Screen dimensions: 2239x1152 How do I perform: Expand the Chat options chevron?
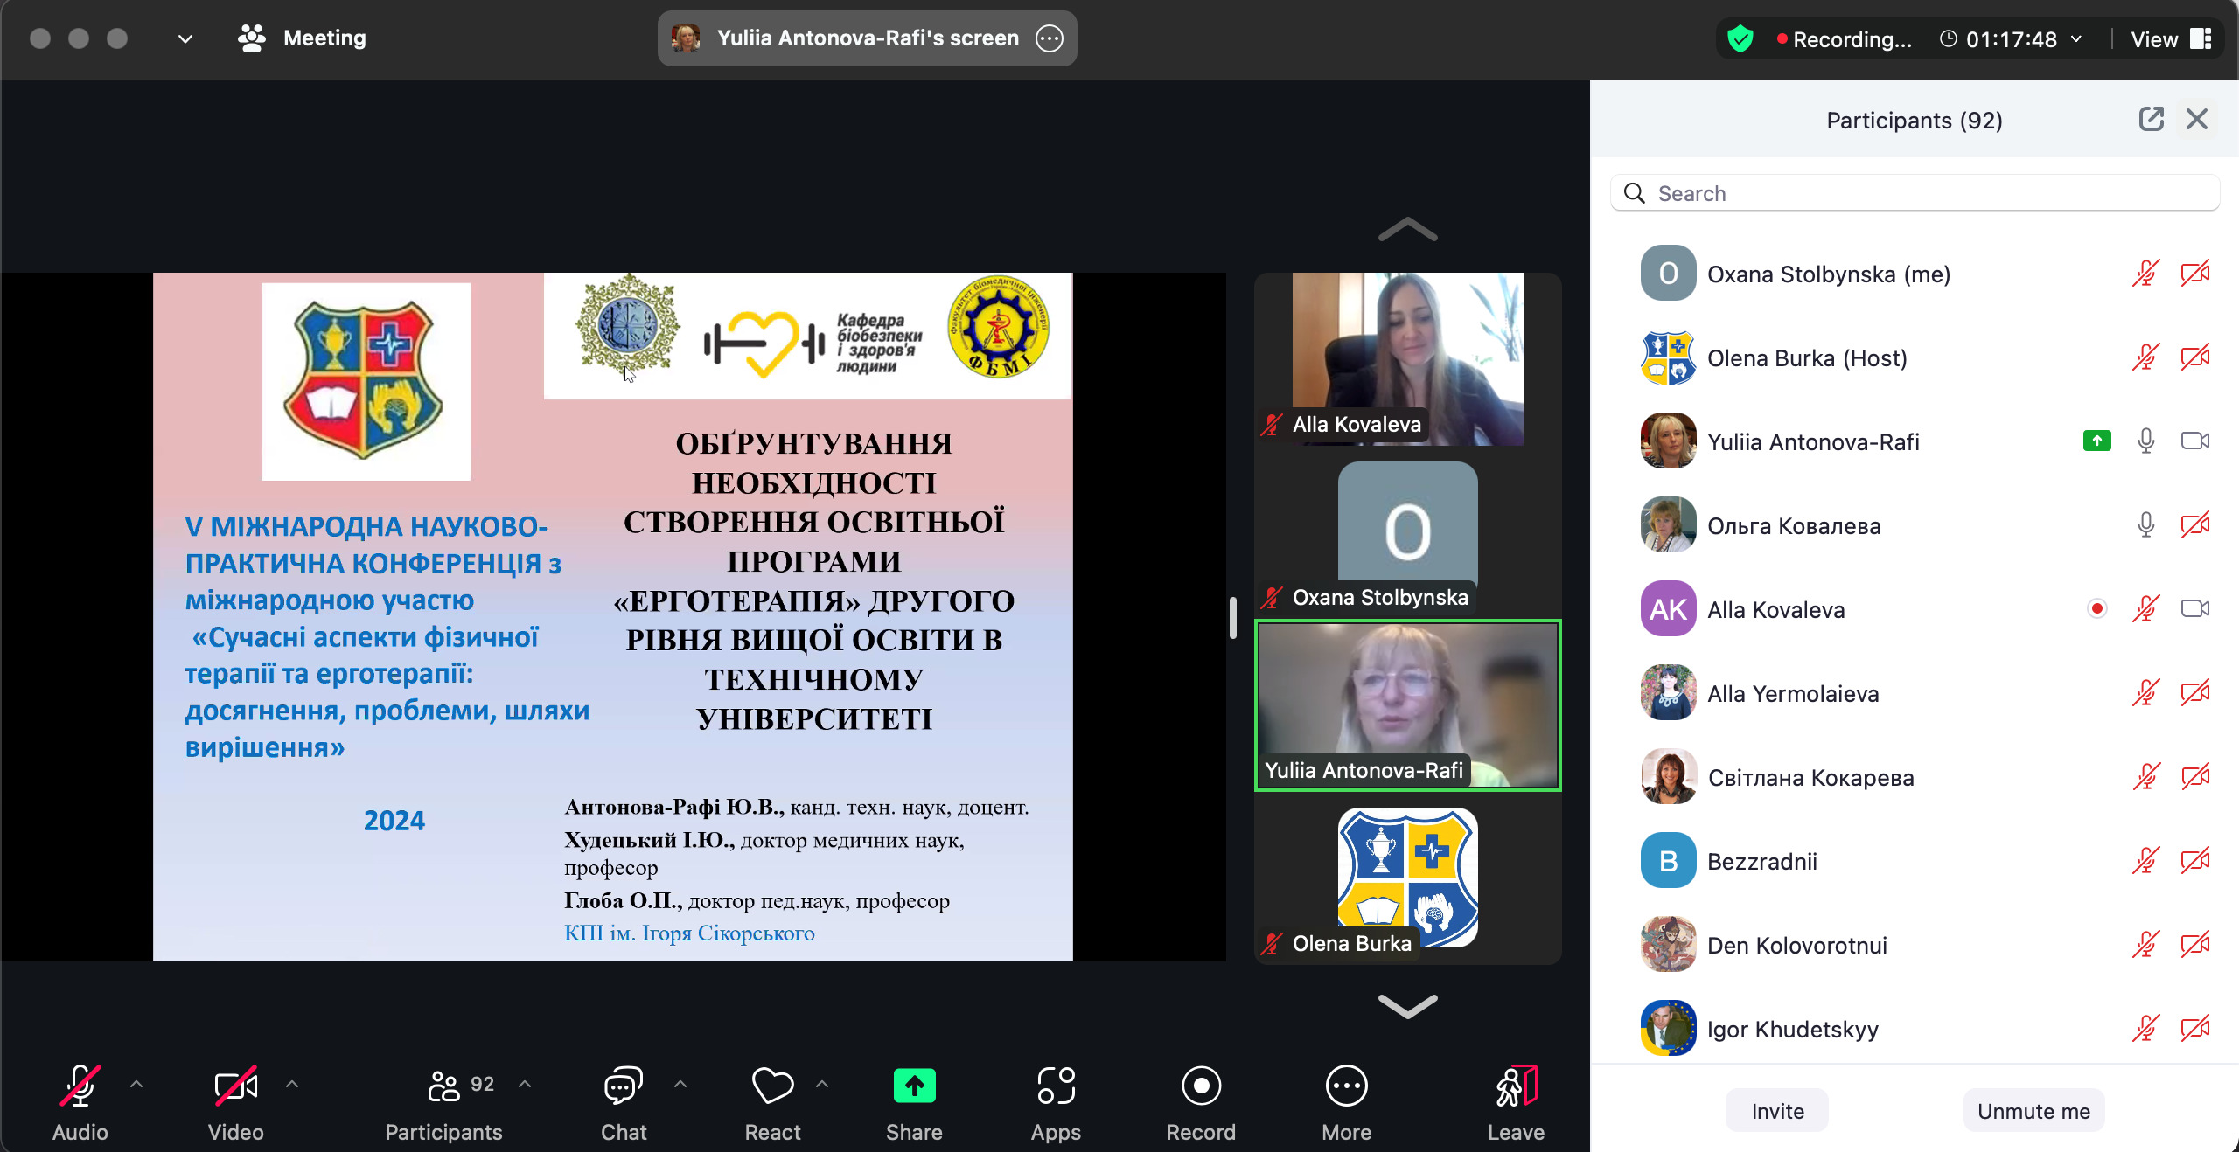[680, 1084]
